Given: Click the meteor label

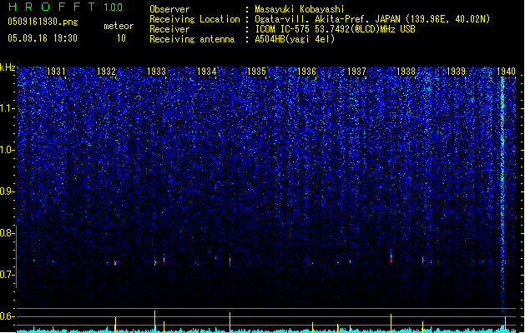Looking at the screenshot, I should point(119,26).
